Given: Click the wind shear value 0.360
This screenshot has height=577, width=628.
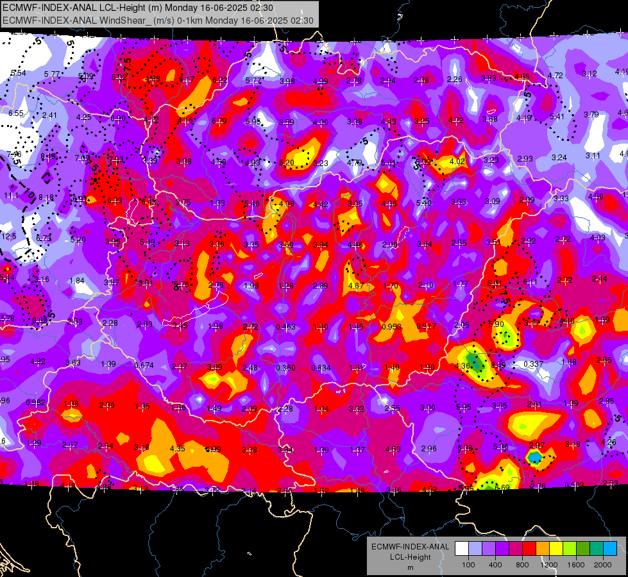Looking at the screenshot, I should click(285, 367).
